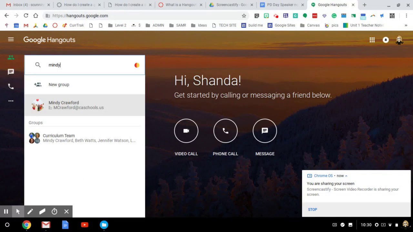This screenshot has width=413, height=232.
Task: Open Conversations in the Hangouts sidebar
Action: tap(11, 72)
